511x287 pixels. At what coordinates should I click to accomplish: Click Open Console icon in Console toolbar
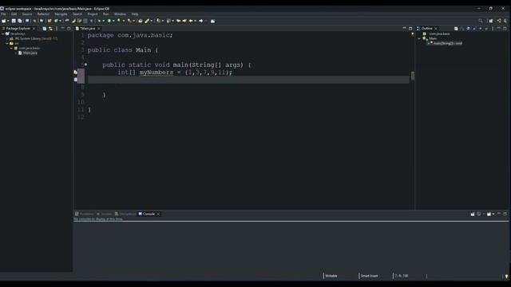(x=489, y=214)
